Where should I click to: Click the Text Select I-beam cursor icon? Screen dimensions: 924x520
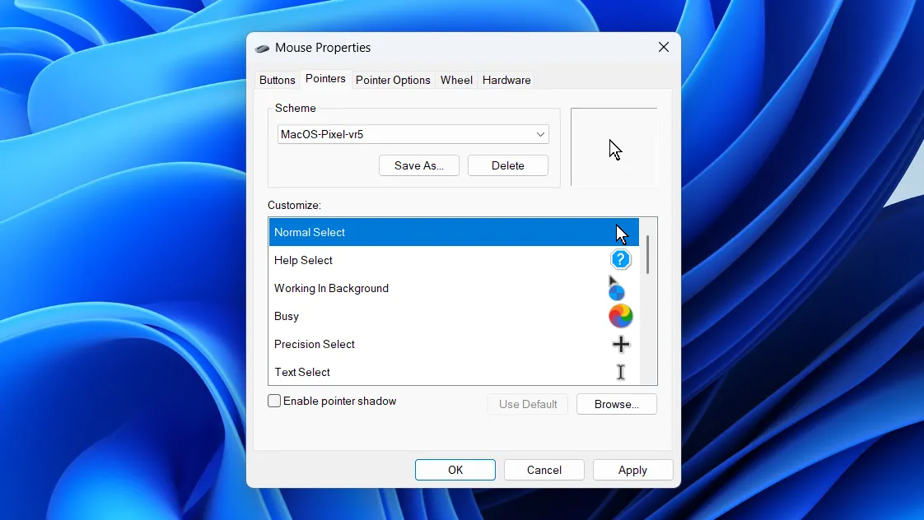click(621, 372)
